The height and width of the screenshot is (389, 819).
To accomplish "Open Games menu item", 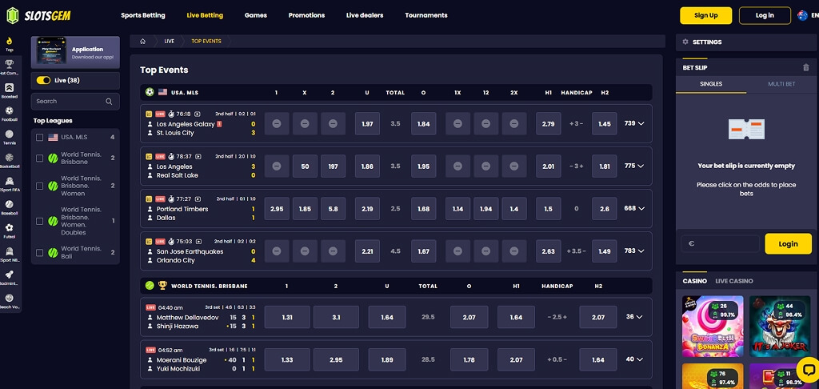I will pos(255,16).
